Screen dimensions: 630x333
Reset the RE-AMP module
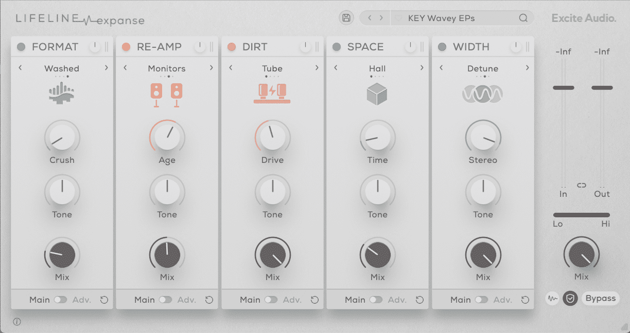click(x=209, y=300)
